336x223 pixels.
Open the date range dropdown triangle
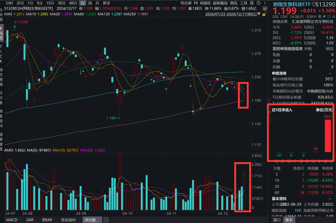259,14
